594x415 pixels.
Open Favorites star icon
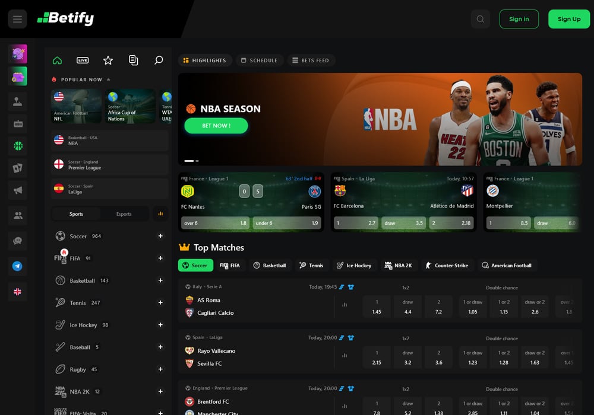pyautogui.click(x=108, y=60)
